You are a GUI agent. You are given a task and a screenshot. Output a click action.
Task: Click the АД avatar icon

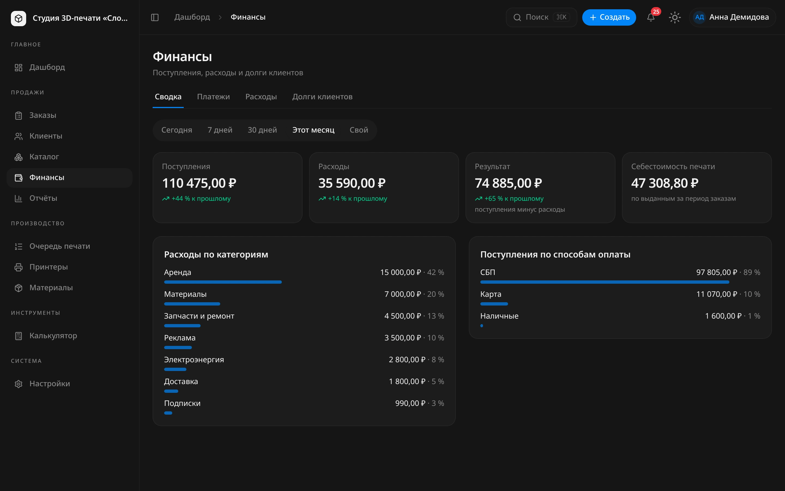pyautogui.click(x=699, y=17)
